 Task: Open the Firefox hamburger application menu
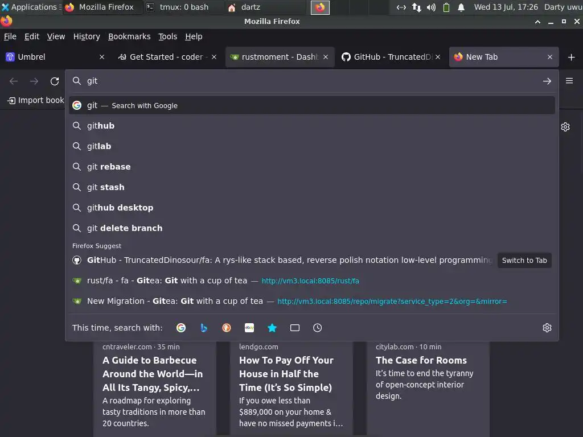[x=569, y=81]
